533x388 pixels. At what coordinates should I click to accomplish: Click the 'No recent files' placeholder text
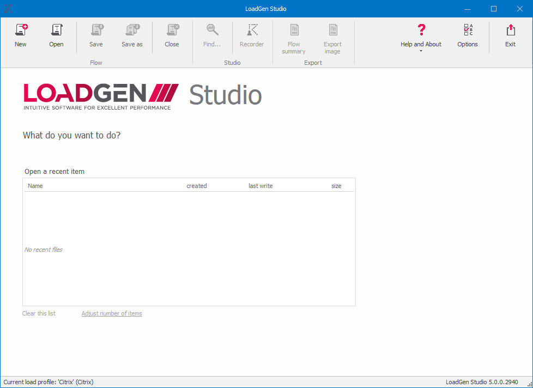click(44, 250)
